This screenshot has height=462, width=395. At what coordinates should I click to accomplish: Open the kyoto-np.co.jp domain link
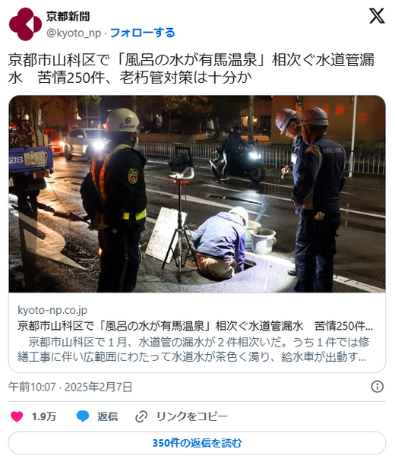(x=52, y=310)
